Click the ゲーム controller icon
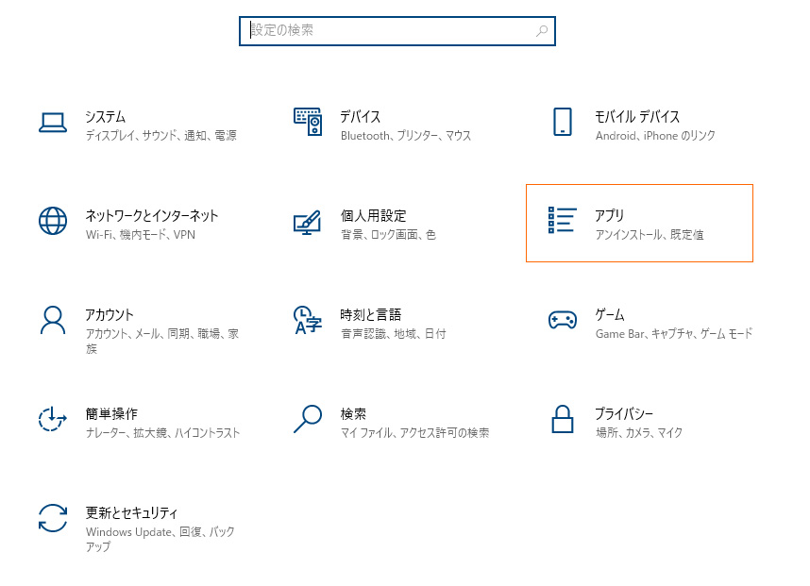 pyautogui.click(x=563, y=320)
